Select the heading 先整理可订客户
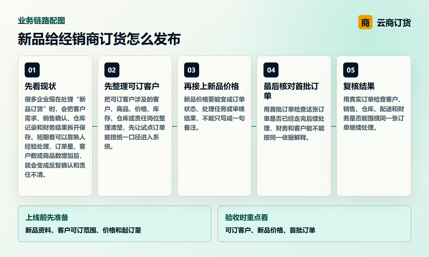The image size is (429, 257). (x=132, y=86)
